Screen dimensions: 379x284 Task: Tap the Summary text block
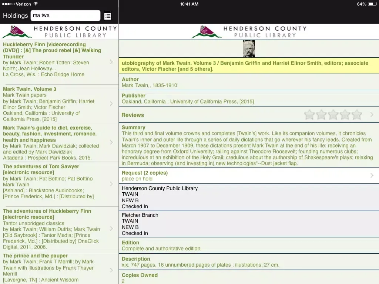(249, 145)
